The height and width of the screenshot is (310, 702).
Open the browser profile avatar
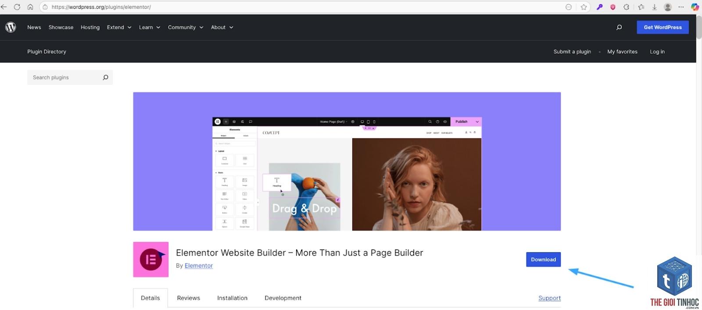tap(668, 7)
